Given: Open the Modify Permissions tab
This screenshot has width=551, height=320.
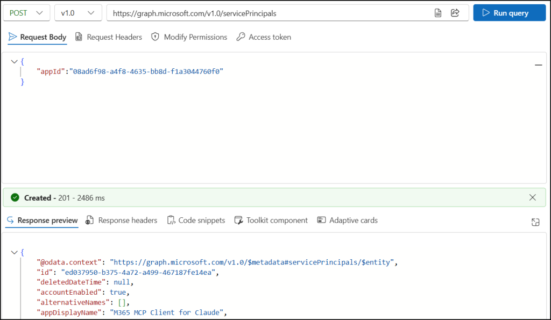Looking at the screenshot, I should tap(189, 37).
